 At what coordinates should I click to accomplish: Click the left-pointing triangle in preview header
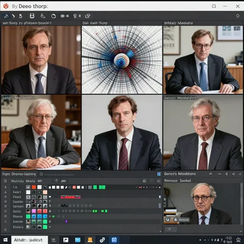226,174
